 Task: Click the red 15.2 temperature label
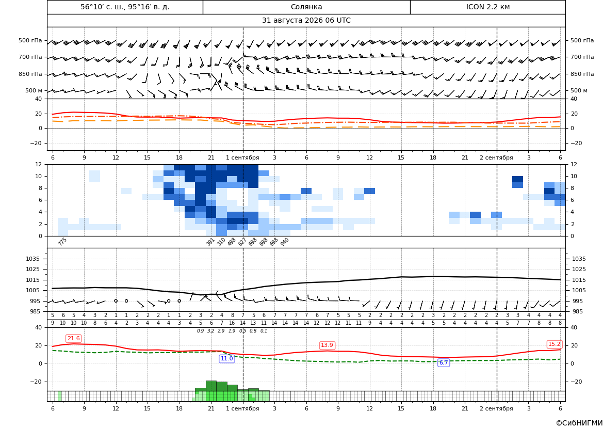pos(554,344)
